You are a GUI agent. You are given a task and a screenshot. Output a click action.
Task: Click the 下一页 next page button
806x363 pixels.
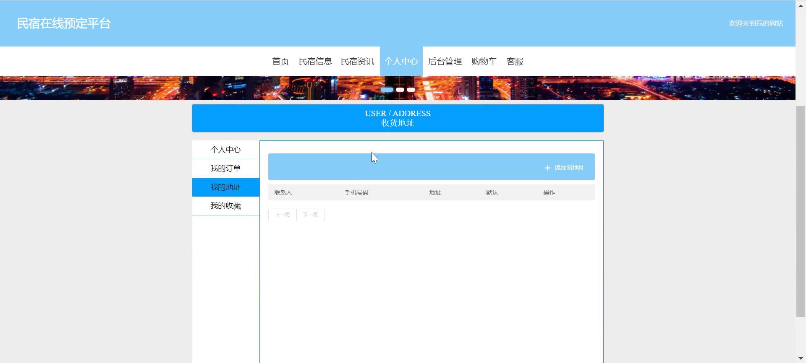(x=310, y=215)
